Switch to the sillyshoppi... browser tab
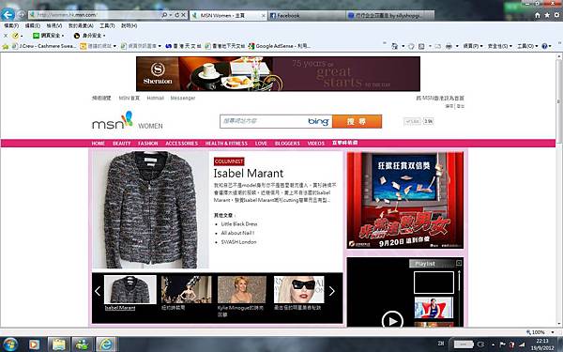Screen dimensions: 563x352 click(390, 15)
